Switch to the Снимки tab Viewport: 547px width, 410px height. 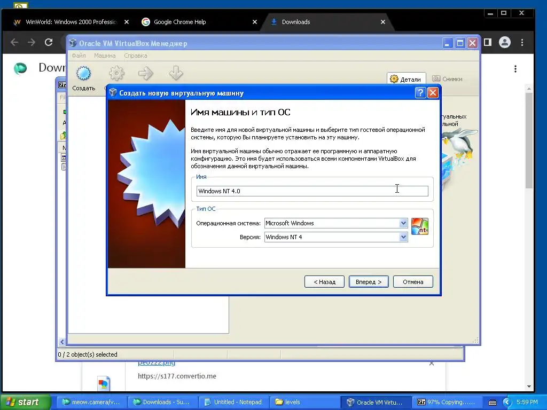[x=447, y=79]
